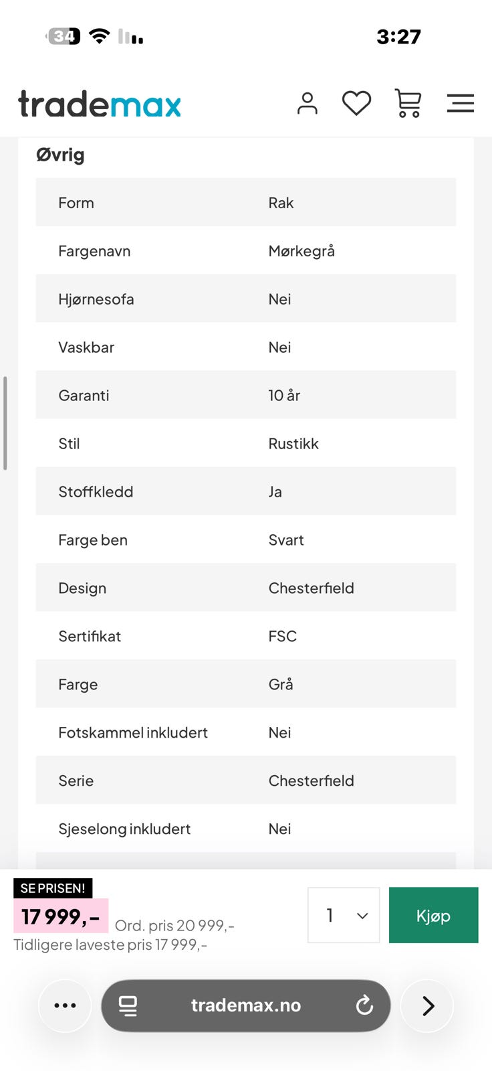Open the browser more options button

(x=65, y=1005)
